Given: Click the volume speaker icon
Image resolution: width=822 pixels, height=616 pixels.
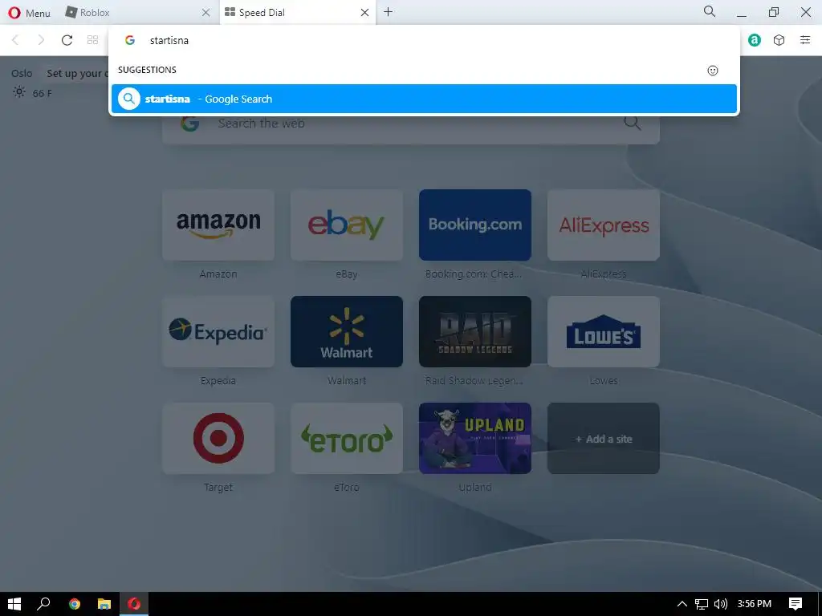Looking at the screenshot, I should (721, 604).
